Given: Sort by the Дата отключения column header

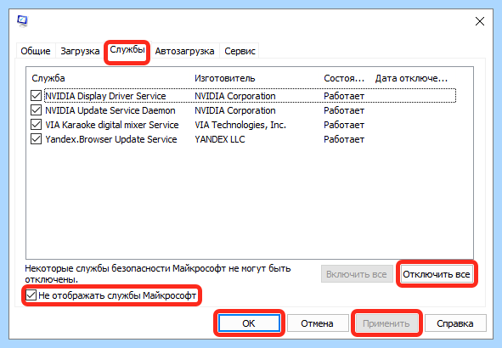Looking at the screenshot, I should (x=411, y=78).
